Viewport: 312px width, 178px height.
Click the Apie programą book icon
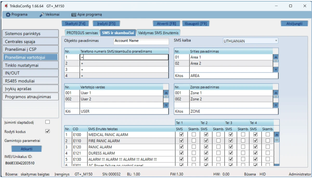click(x=74, y=15)
